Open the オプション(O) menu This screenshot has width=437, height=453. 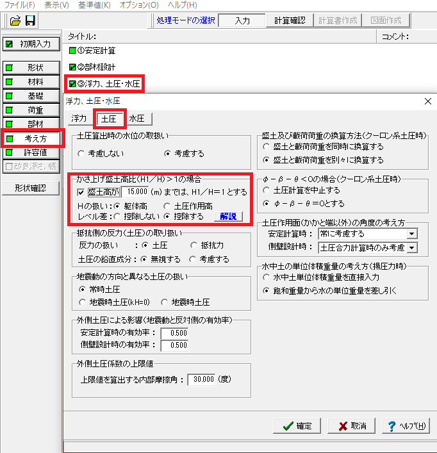click(x=139, y=5)
